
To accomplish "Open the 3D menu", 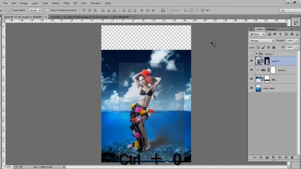I will (x=75, y=3).
